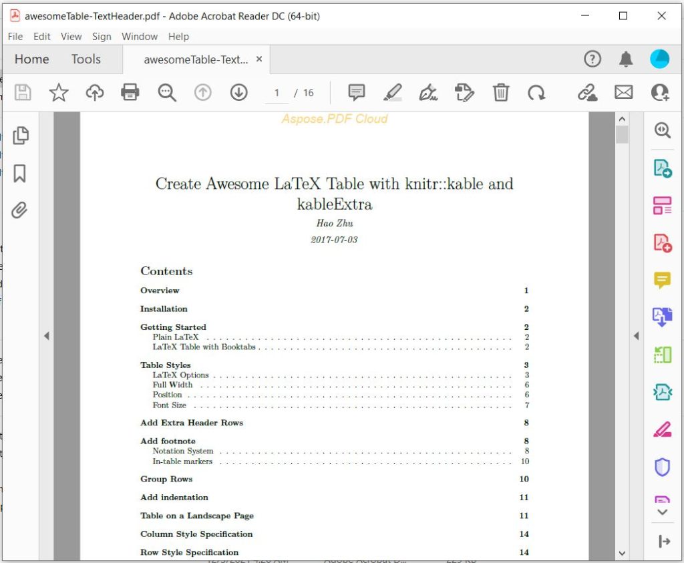The height and width of the screenshot is (563, 684).
Task: Open the View menu
Action: pos(71,37)
